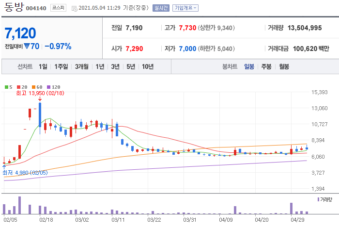Image resolution: width=339 pixels, height=228 pixels.
Task: Click the 코스피 market badge
Action: (59, 8)
